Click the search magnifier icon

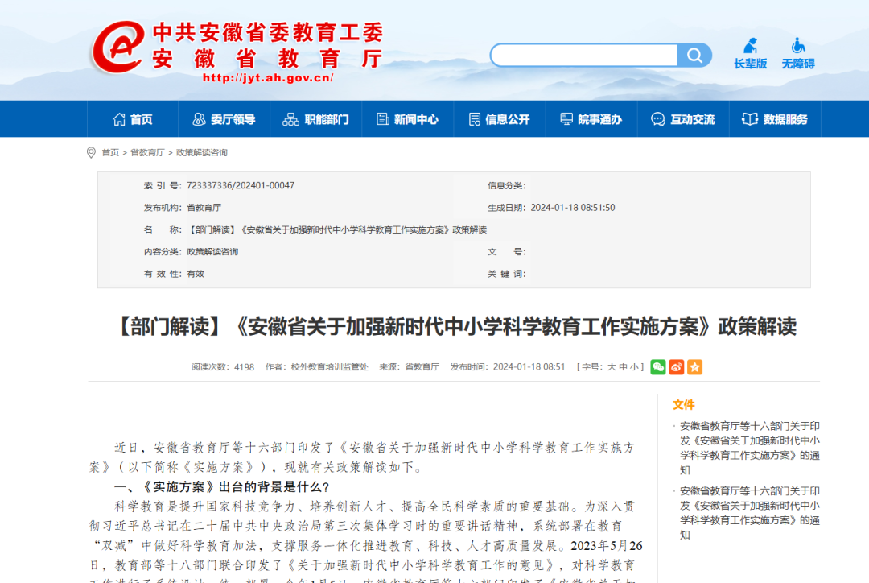point(694,55)
